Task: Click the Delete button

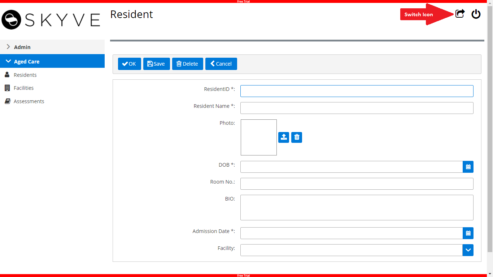Action: pyautogui.click(x=188, y=64)
